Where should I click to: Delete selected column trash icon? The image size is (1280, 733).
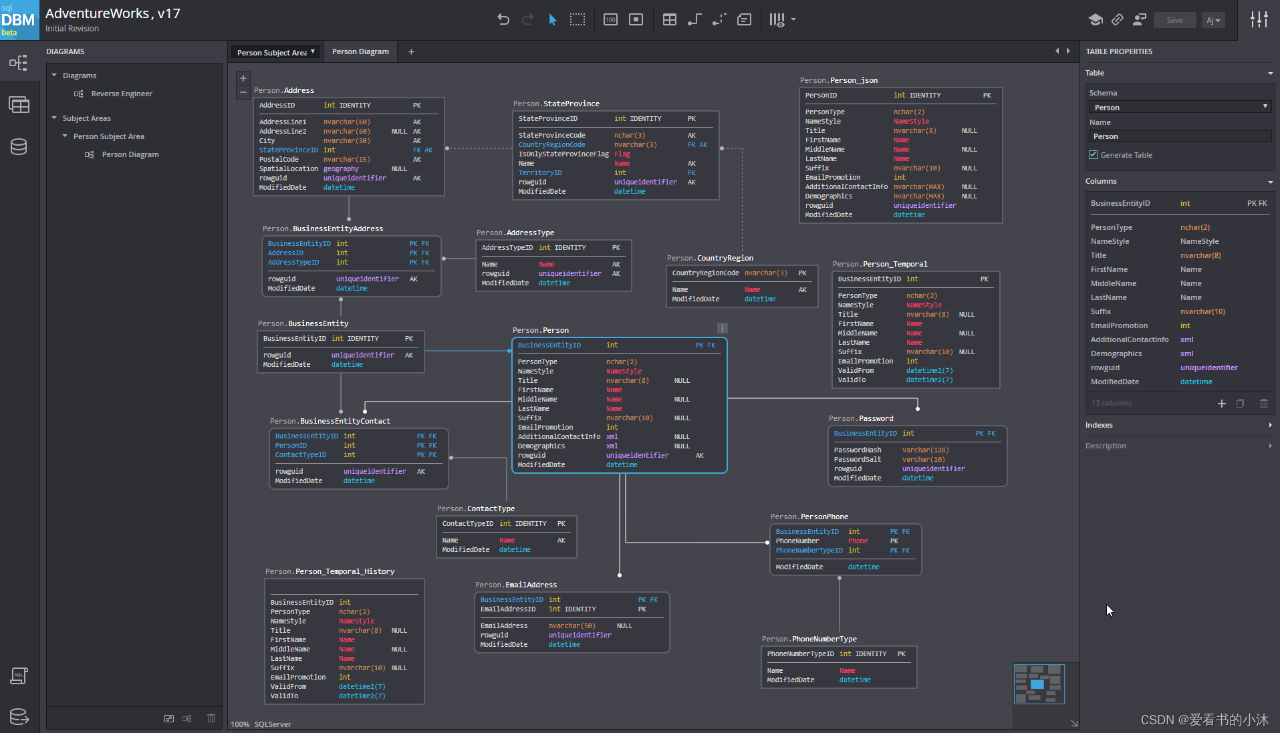pos(1263,403)
